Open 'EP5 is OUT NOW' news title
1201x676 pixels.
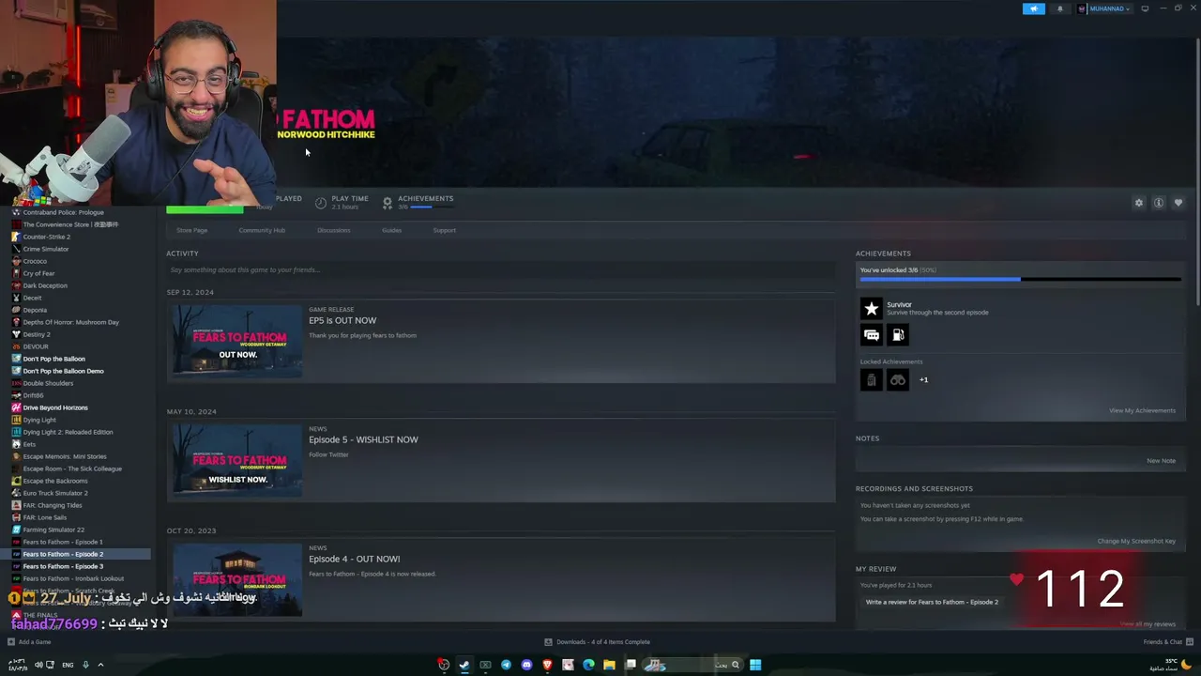pos(342,321)
